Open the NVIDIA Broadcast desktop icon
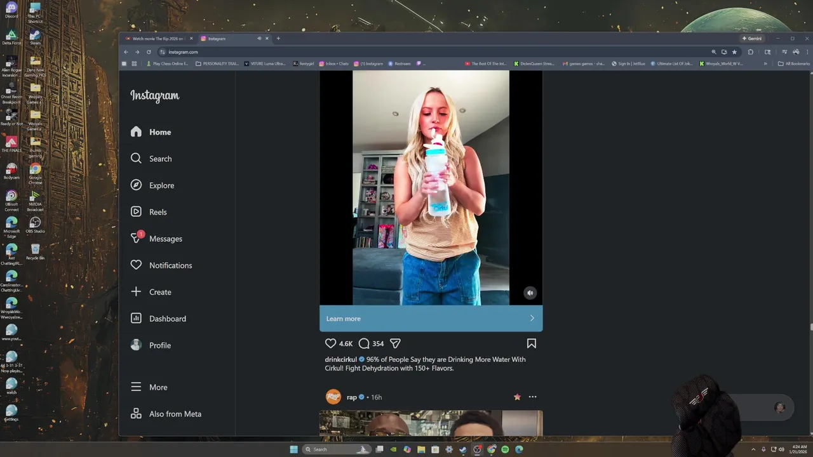Screen dimensions: 813x457 pos(35,201)
